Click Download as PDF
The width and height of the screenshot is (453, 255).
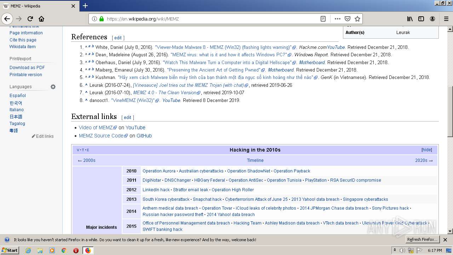click(x=27, y=68)
